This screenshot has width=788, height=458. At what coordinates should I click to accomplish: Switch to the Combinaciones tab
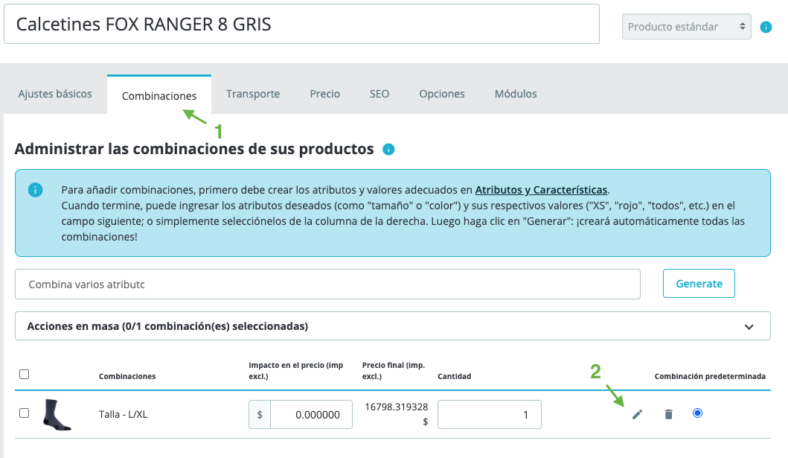pyautogui.click(x=159, y=95)
